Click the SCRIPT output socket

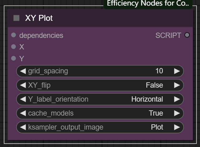[187, 35]
